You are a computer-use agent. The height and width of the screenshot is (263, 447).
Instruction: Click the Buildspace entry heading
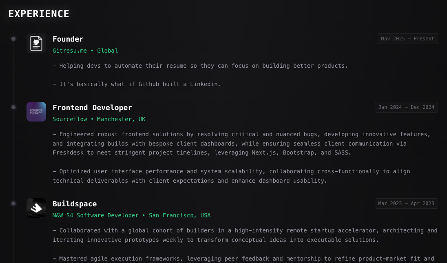pos(75,204)
